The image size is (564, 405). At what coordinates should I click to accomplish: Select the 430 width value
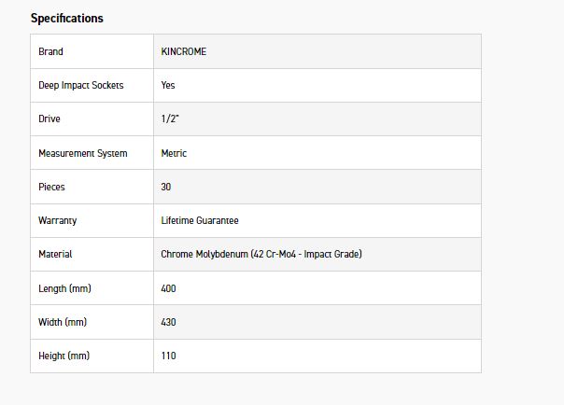(x=168, y=322)
